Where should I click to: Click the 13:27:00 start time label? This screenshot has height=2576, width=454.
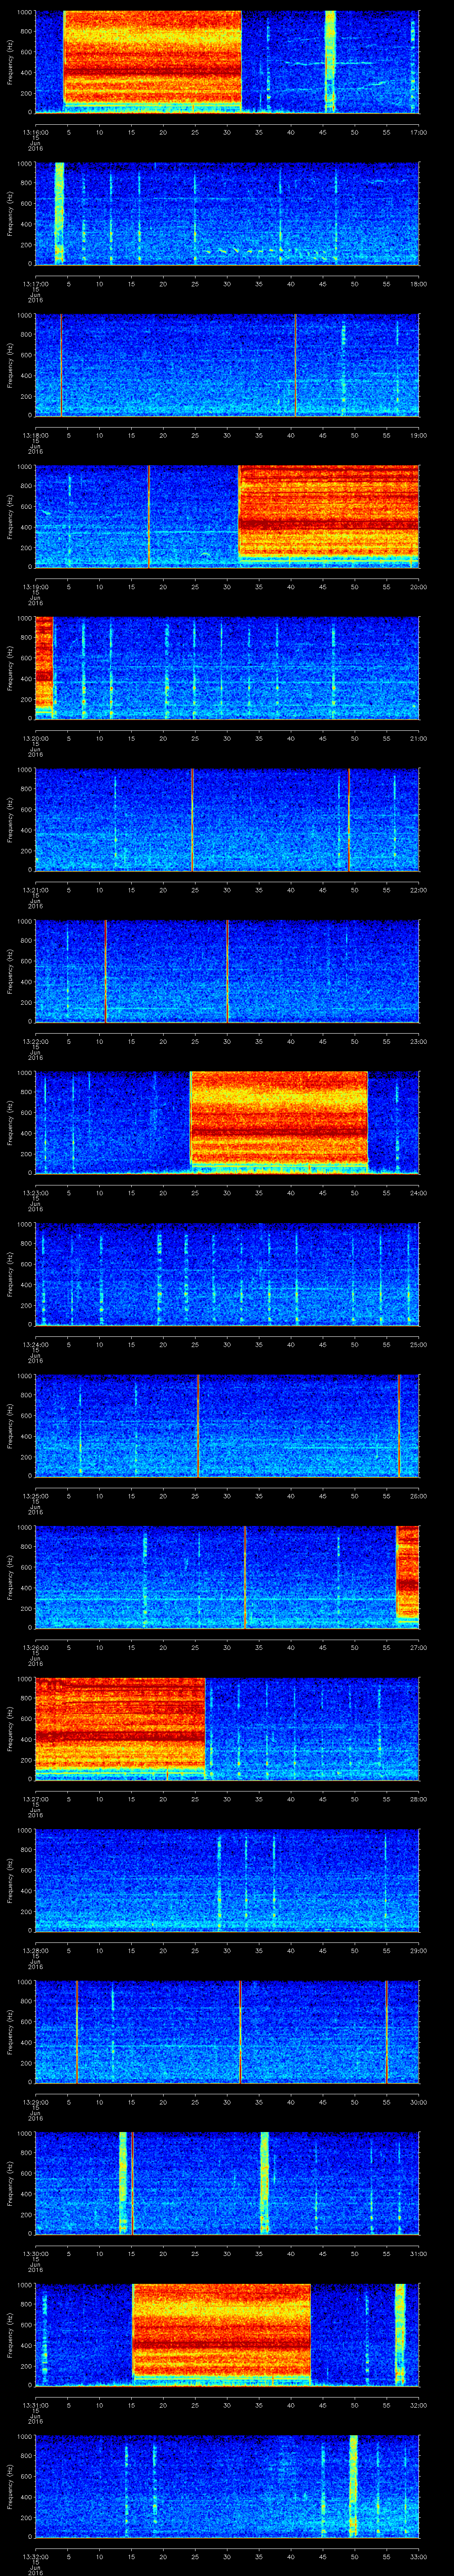pyautogui.click(x=35, y=1799)
